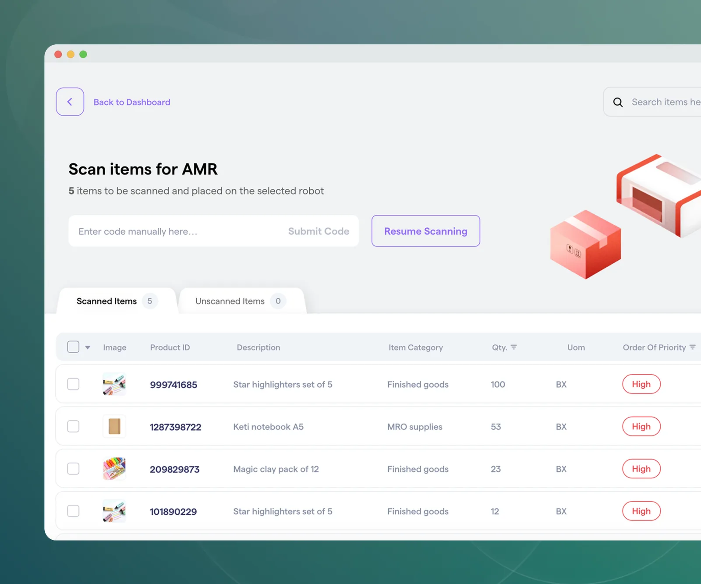This screenshot has width=701, height=584.
Task: Check the box for product 999741685
Action: (x=73, y=384)
